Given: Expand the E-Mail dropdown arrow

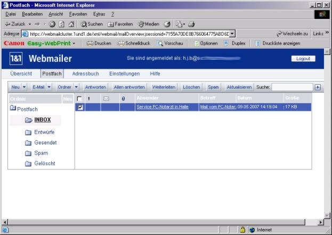Looking at the screenshot, I should 49,87.
